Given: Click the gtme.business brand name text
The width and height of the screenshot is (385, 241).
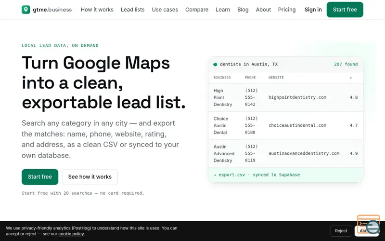Looking at the screenshot, I should (52, 10).
